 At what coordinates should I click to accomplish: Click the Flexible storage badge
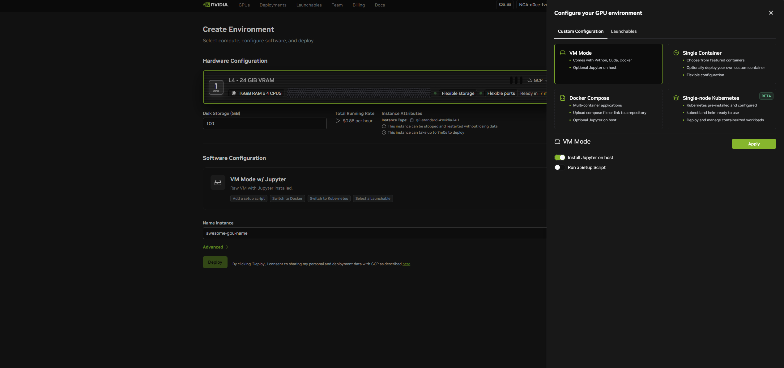click(458, 93)
